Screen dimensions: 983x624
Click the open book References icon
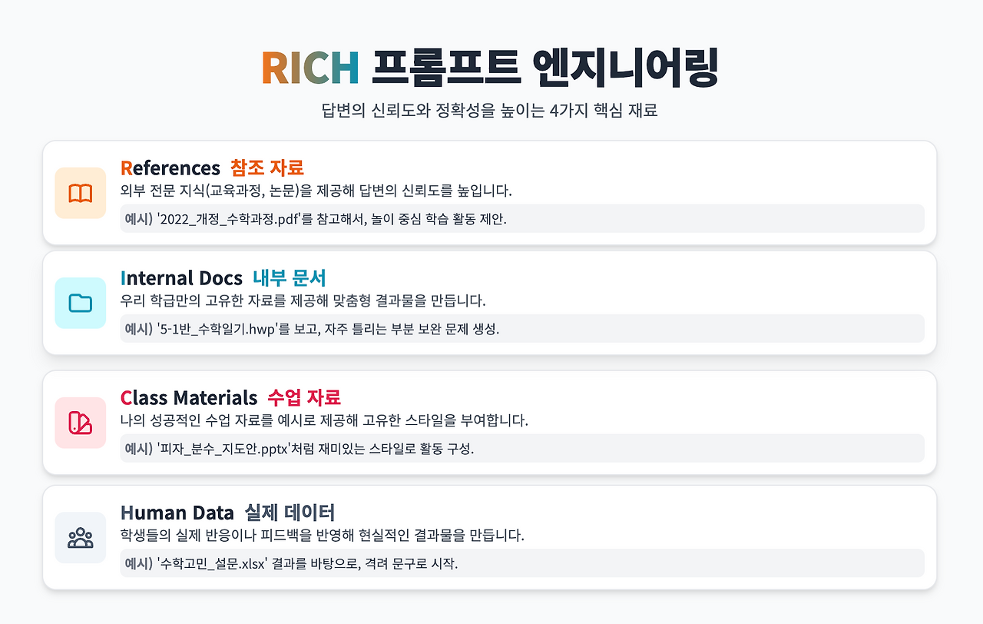coord(81,193)
